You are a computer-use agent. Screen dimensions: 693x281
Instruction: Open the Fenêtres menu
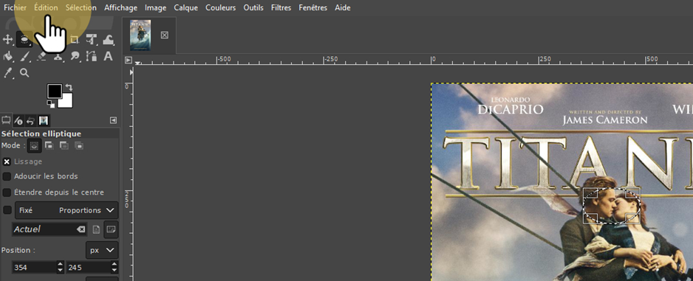(x=313, y=7)
